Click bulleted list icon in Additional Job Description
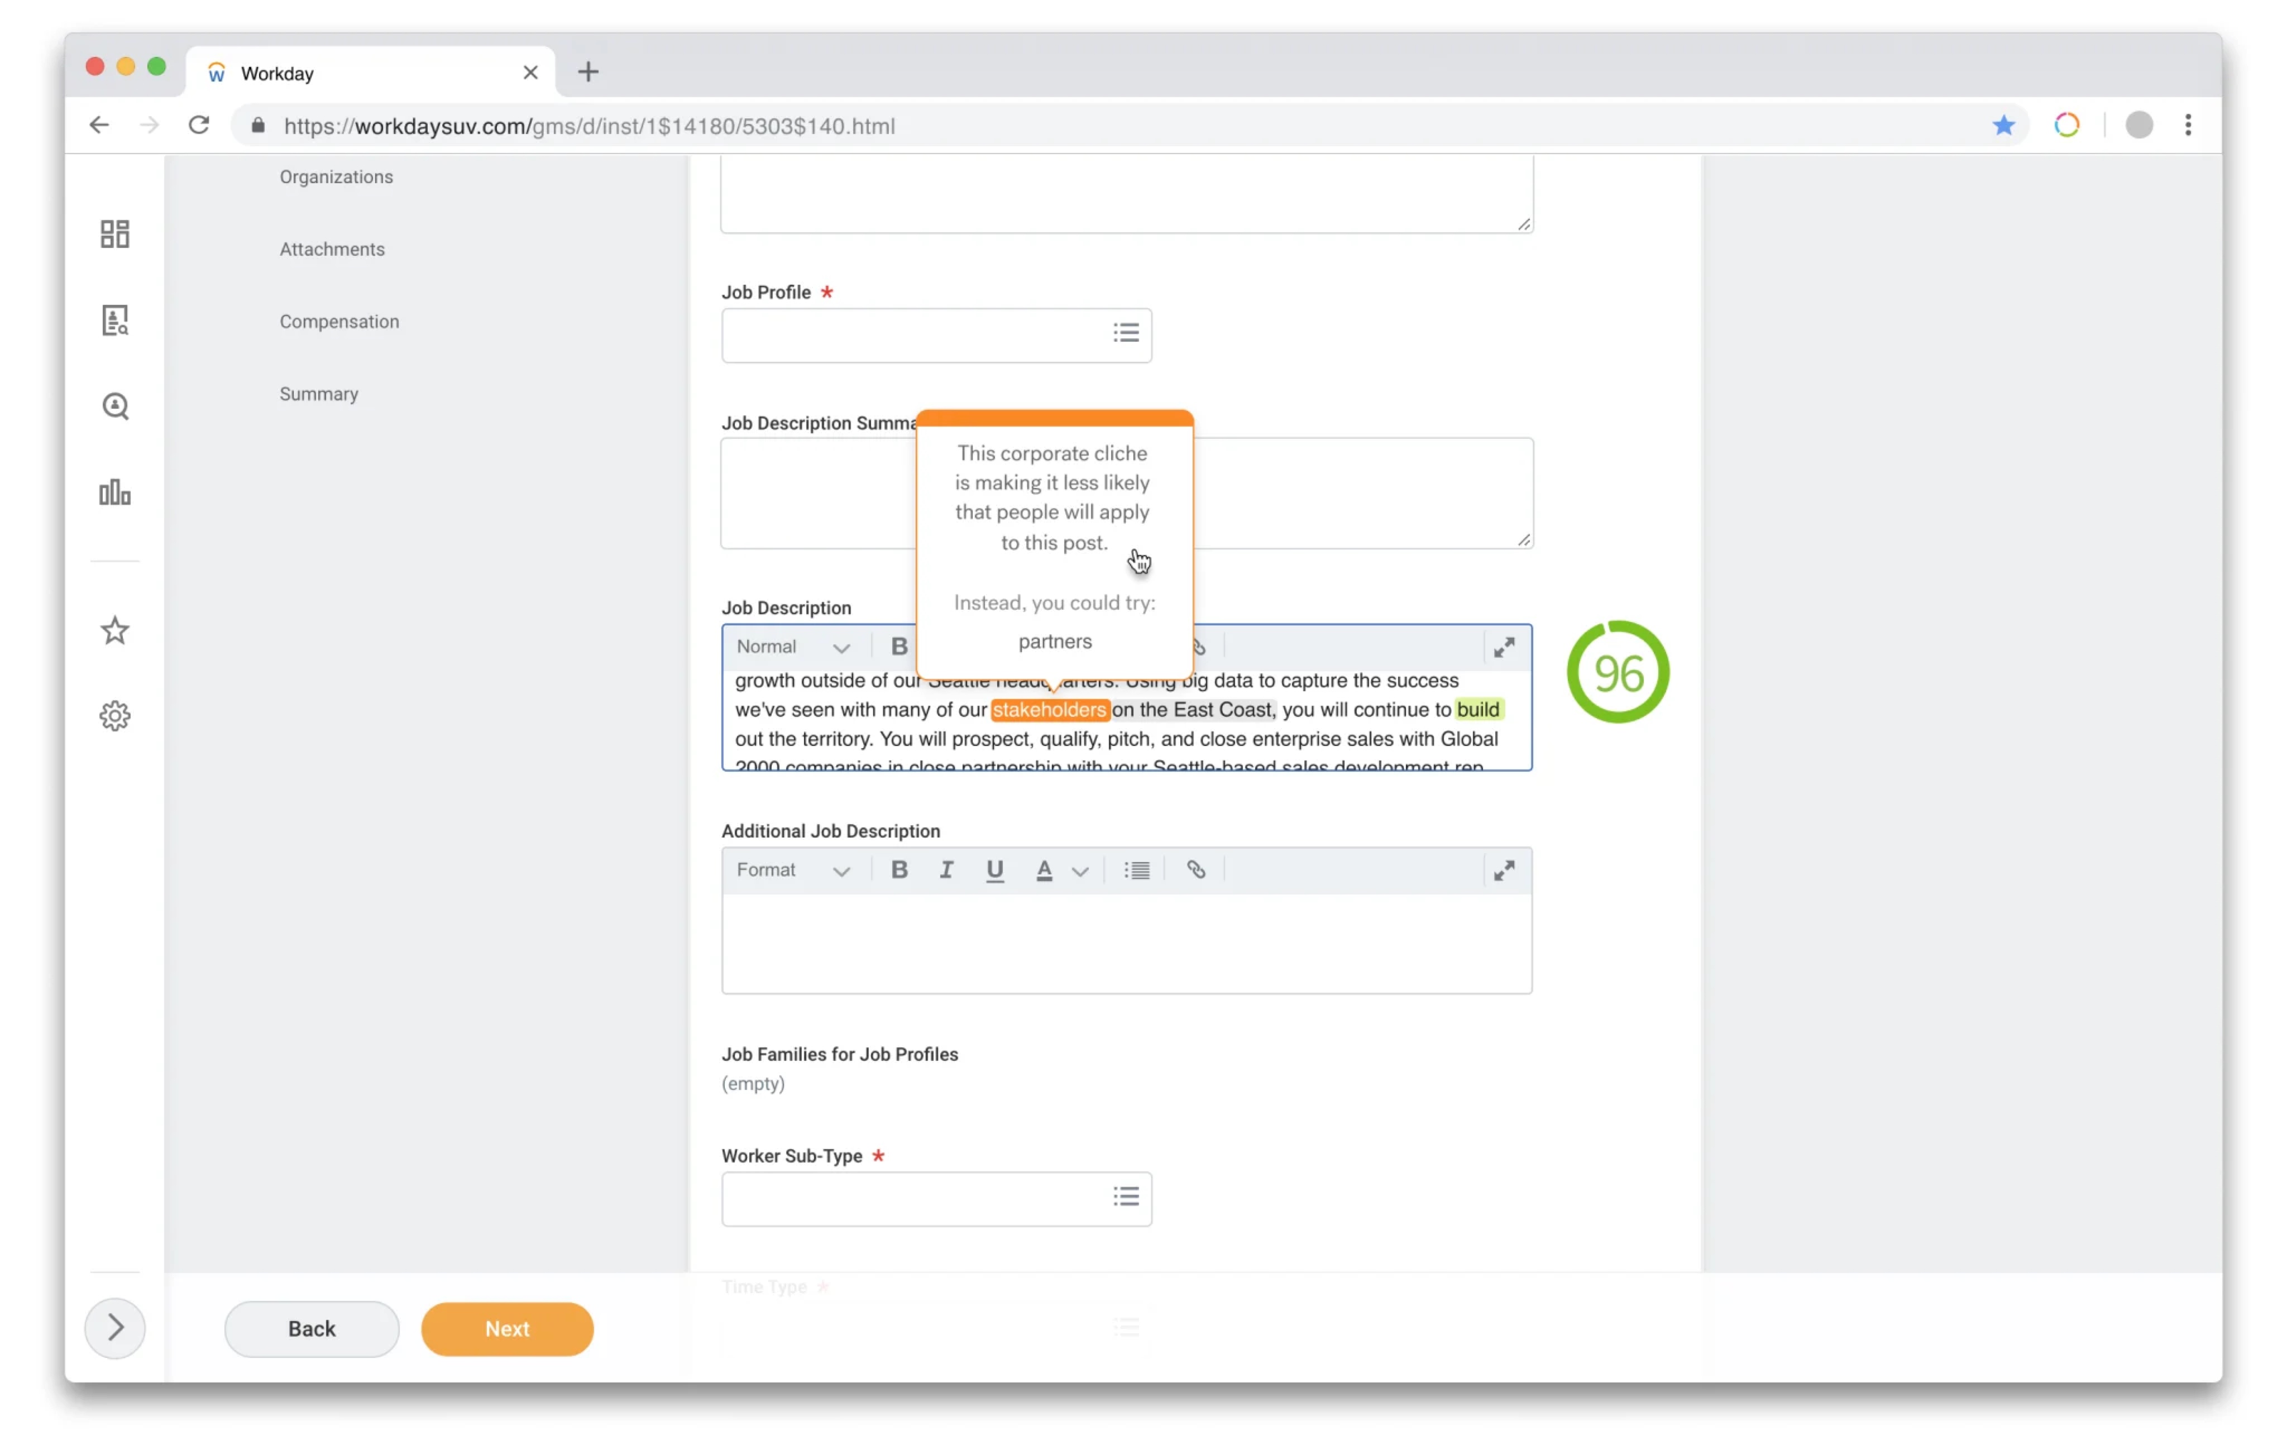2287x1445 pixels. (x=1137, y=870)
